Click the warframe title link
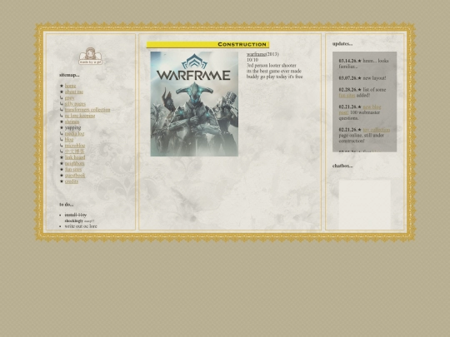Viewport: 450px width, 337px height. (257, 54)
